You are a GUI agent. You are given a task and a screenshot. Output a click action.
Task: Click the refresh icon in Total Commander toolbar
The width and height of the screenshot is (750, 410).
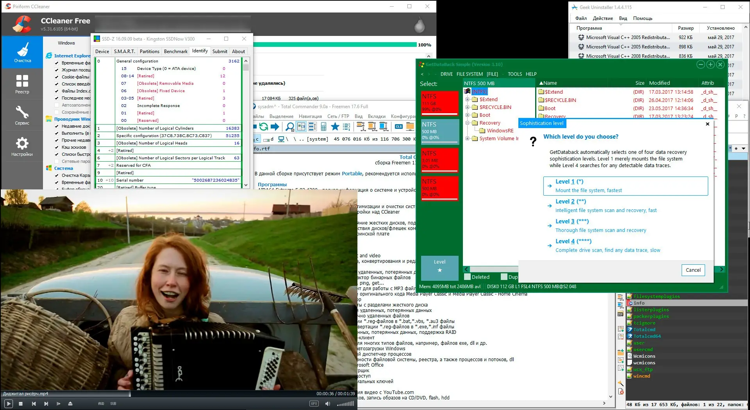tap(264, 127)
